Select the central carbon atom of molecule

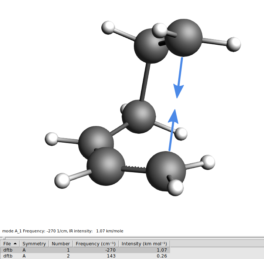coord(139,117)
